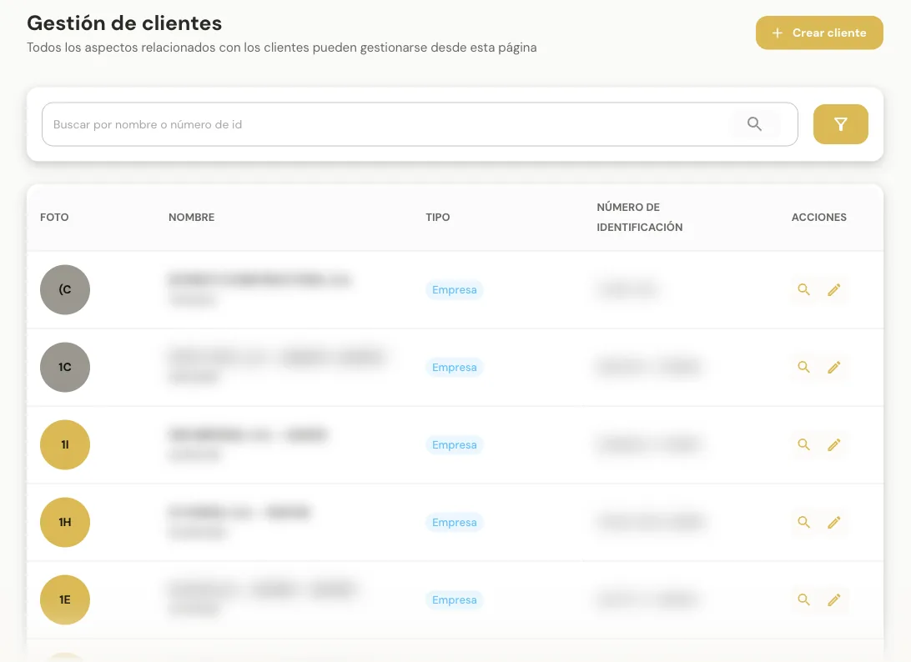View details of the 1C avatar row
The width and height of the screenshot is (911, 662).
point(803,367)
